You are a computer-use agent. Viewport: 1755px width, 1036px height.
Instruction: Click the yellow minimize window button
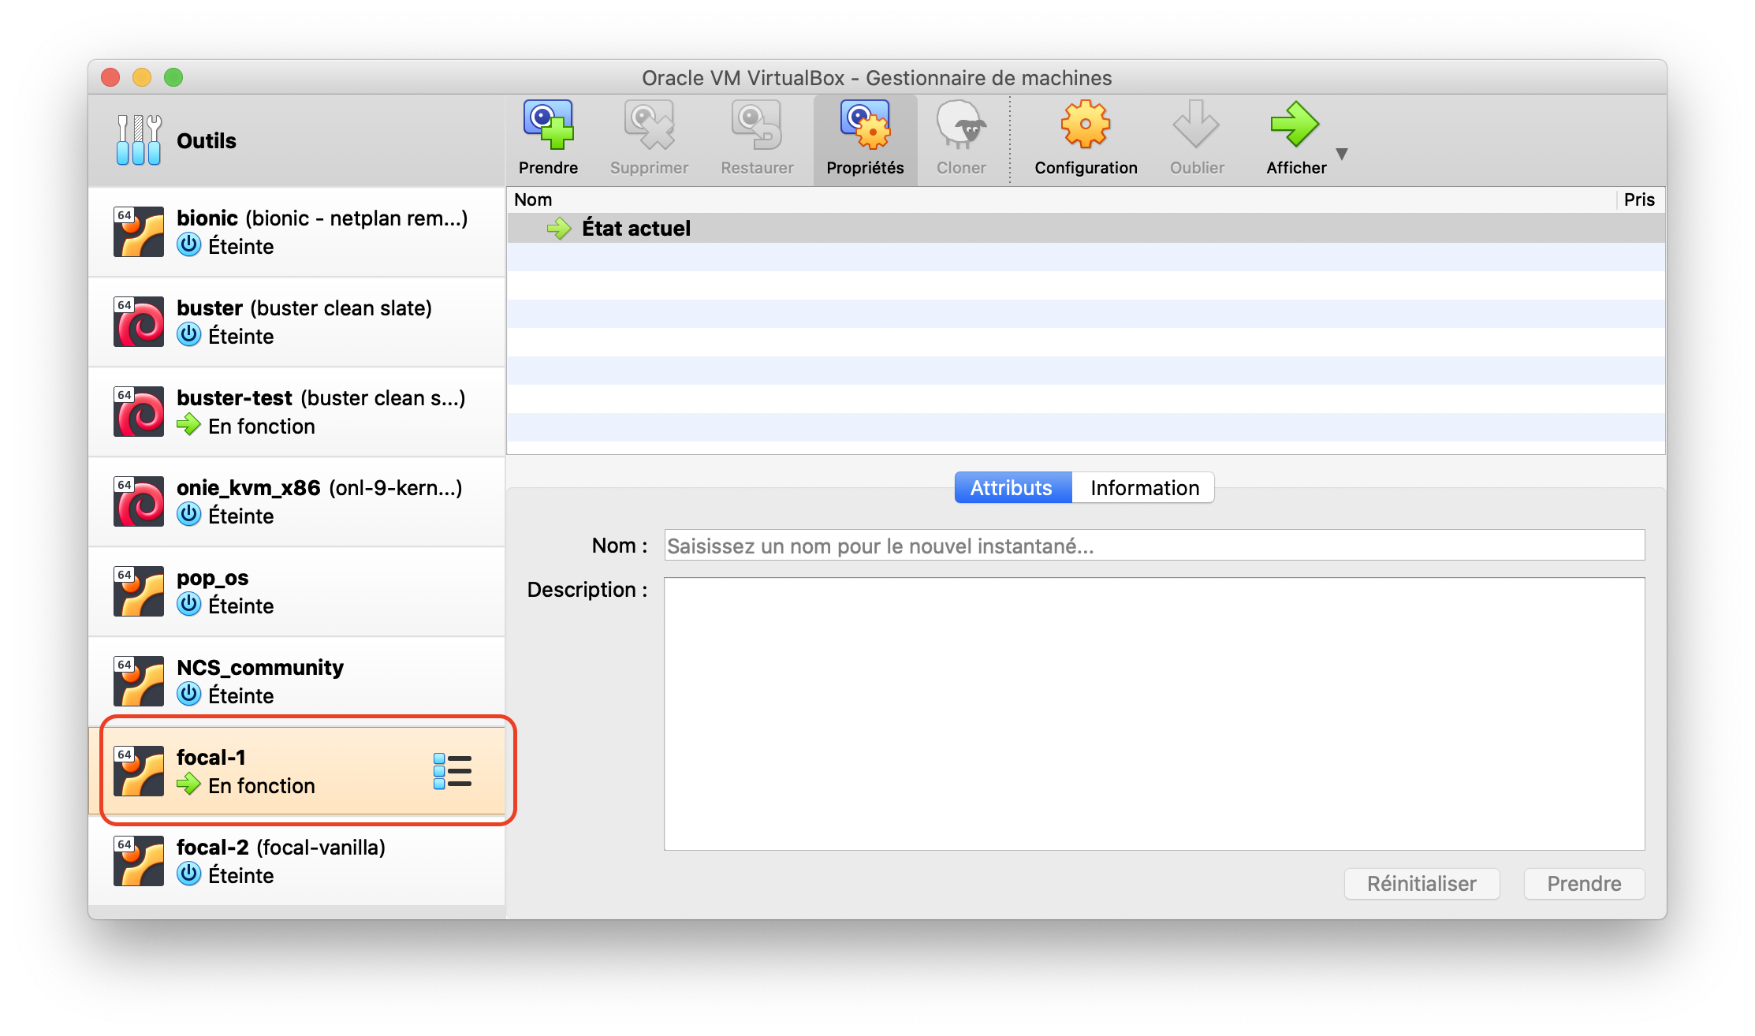pyautogui.click(x=142, y=77)
